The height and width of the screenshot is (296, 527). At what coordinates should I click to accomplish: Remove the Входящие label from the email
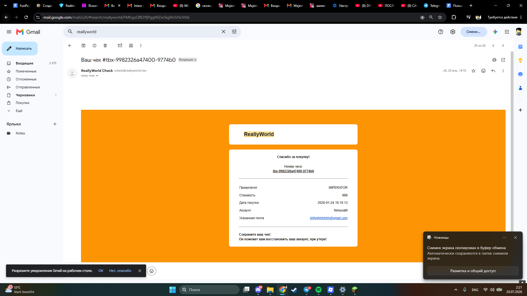pyautogui.click(x=195, y=60)
